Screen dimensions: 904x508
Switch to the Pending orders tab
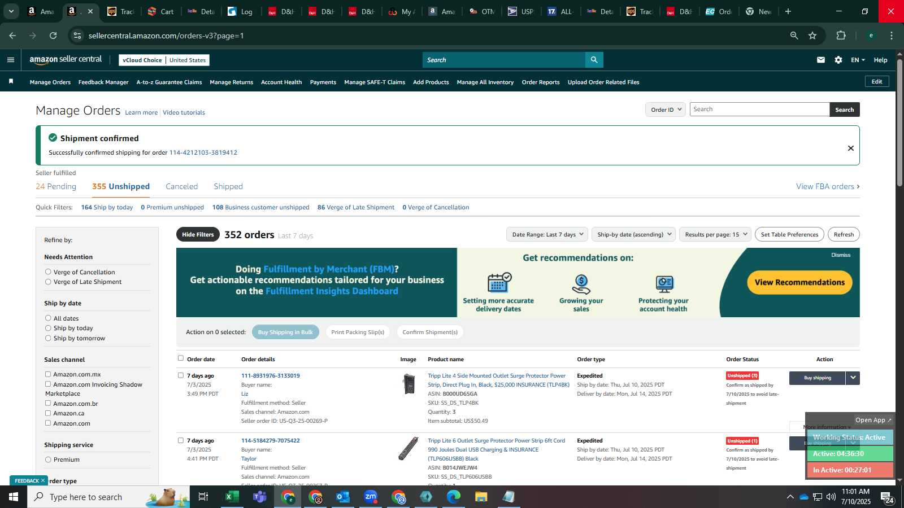(x=56, y=186)
